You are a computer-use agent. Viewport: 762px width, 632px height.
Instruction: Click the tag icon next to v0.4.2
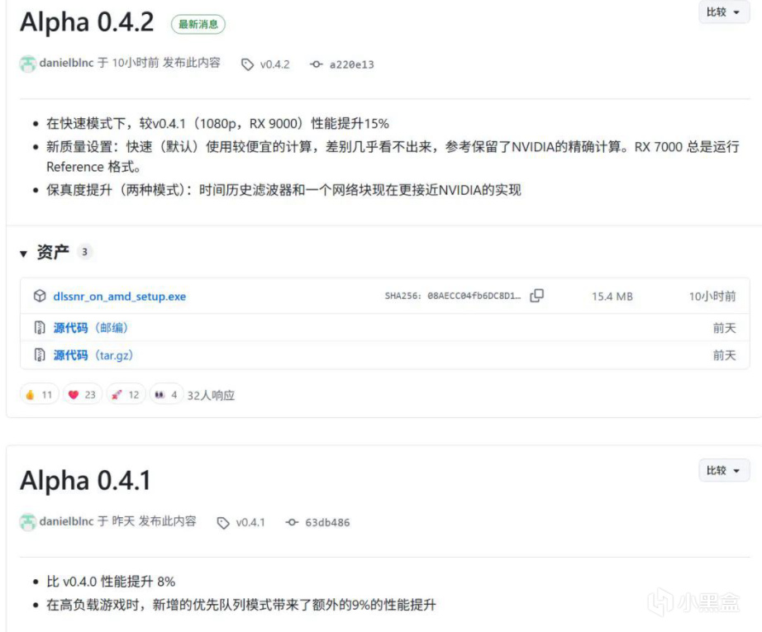click(x=247, y=64)
